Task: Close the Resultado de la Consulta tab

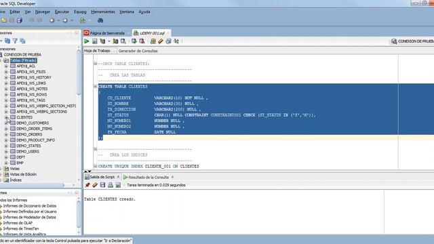Action: [x=172, y=177]
